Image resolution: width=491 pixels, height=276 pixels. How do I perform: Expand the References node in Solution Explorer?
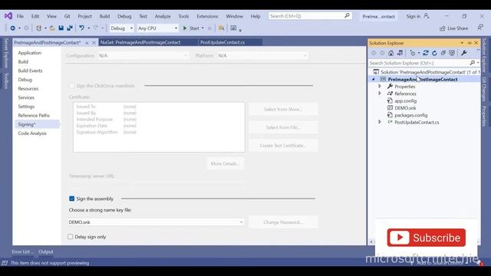click(380, 94)
